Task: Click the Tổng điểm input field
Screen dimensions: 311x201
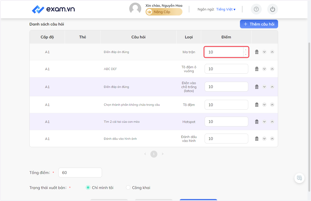Action: (80, 172)
